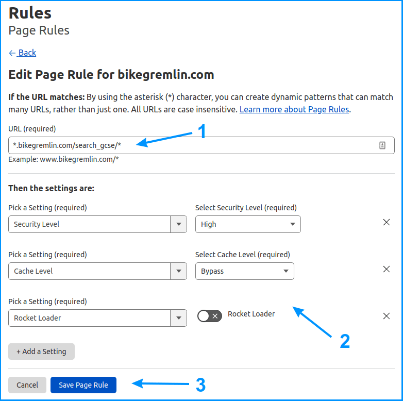Click the autofill icon in the URL field

point(382,145)
